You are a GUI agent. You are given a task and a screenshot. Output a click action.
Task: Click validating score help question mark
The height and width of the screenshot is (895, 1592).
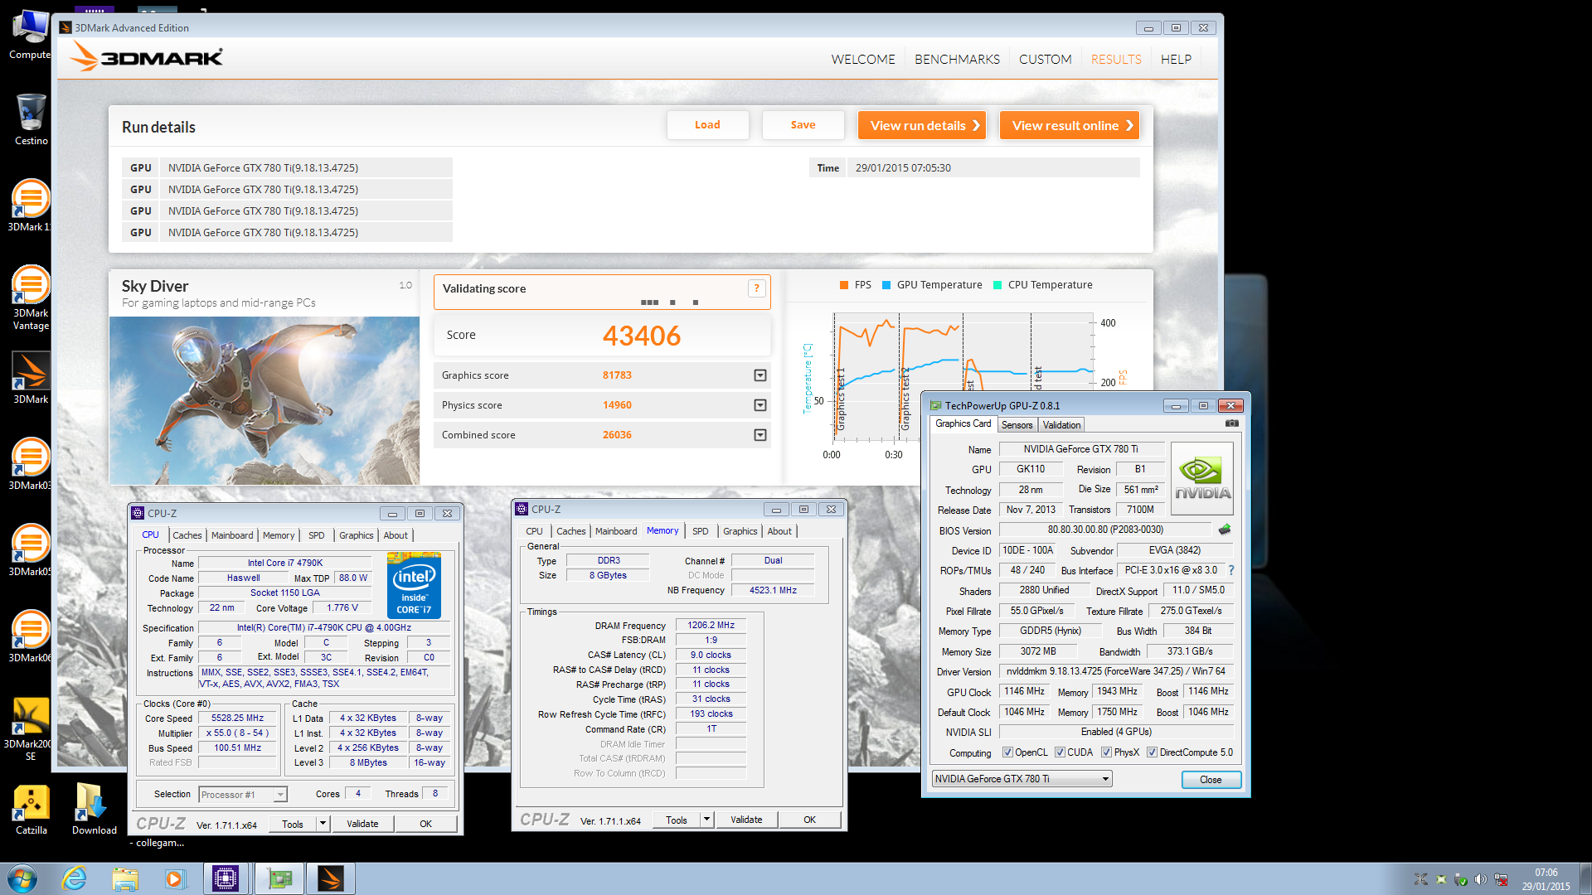756,288
